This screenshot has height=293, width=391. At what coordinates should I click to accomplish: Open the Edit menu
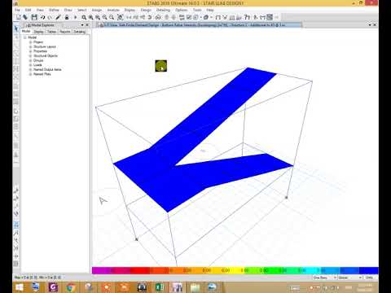[x=29, y=10]
